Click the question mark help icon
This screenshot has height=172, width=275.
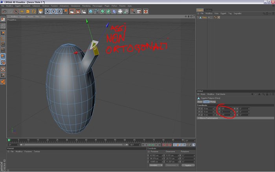[133, 11]
